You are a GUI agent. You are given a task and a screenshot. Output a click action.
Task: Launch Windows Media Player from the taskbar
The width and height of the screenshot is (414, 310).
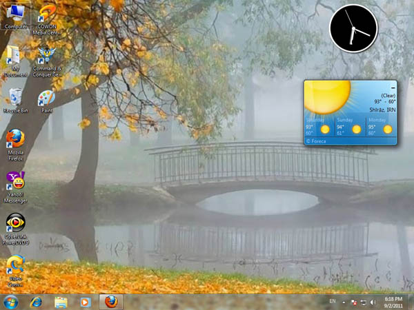(86, 302)
